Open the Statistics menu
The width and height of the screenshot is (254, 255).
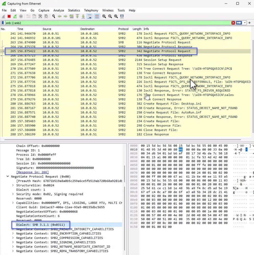pos(74,10)
